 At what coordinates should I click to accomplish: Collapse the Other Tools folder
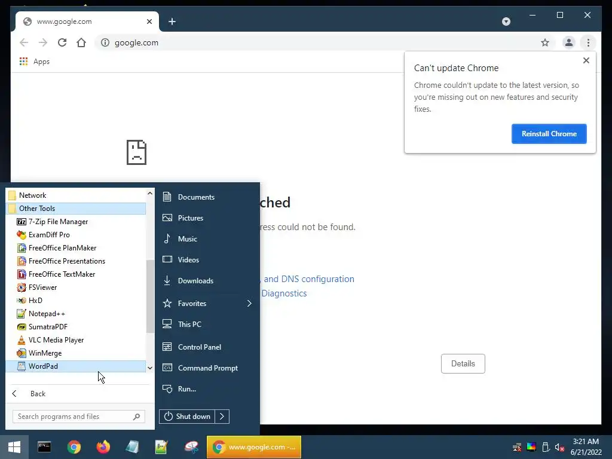(76, 209)
